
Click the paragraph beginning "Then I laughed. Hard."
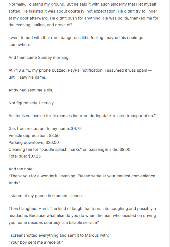point(82,215)
